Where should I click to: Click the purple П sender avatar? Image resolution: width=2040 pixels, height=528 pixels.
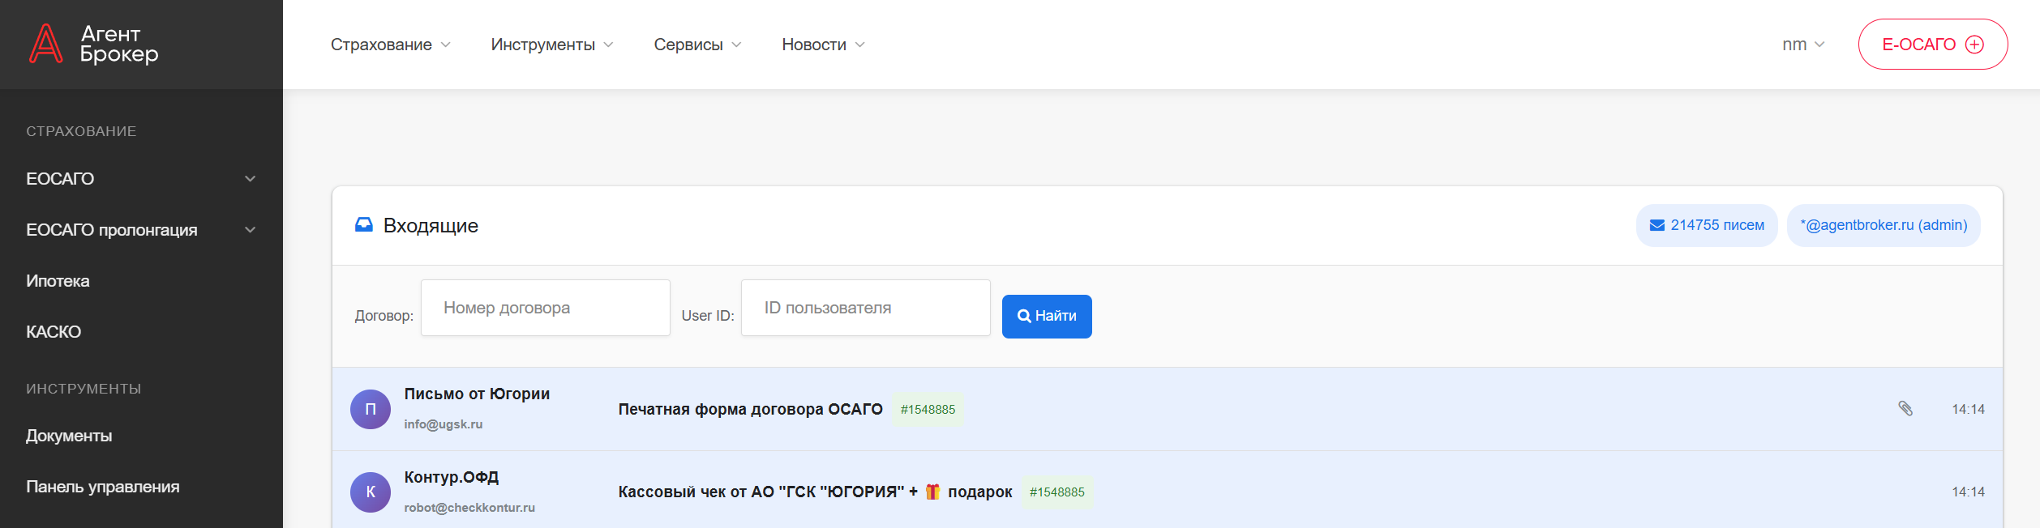click(x=371, y=409)
